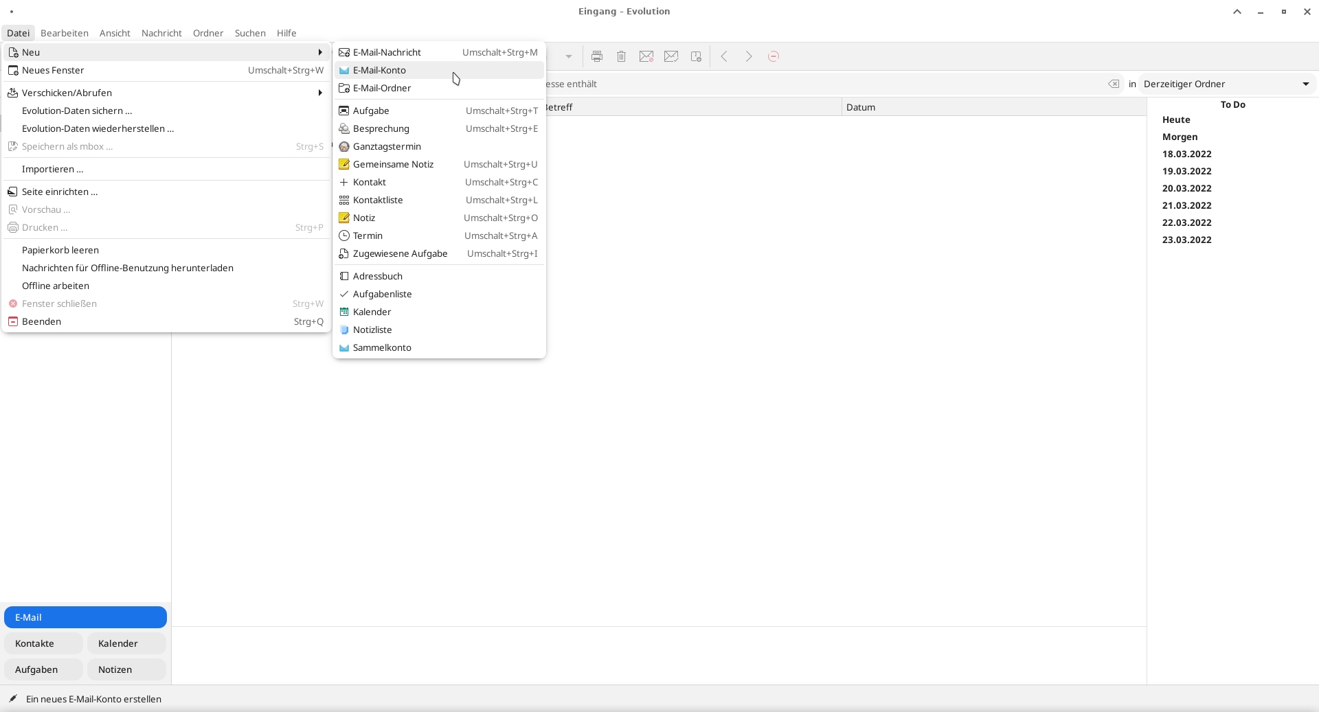Viewport: 1319px width, 712px height.
Task: Open the 'Ordner' menu
Action: [x=208, y=33]
